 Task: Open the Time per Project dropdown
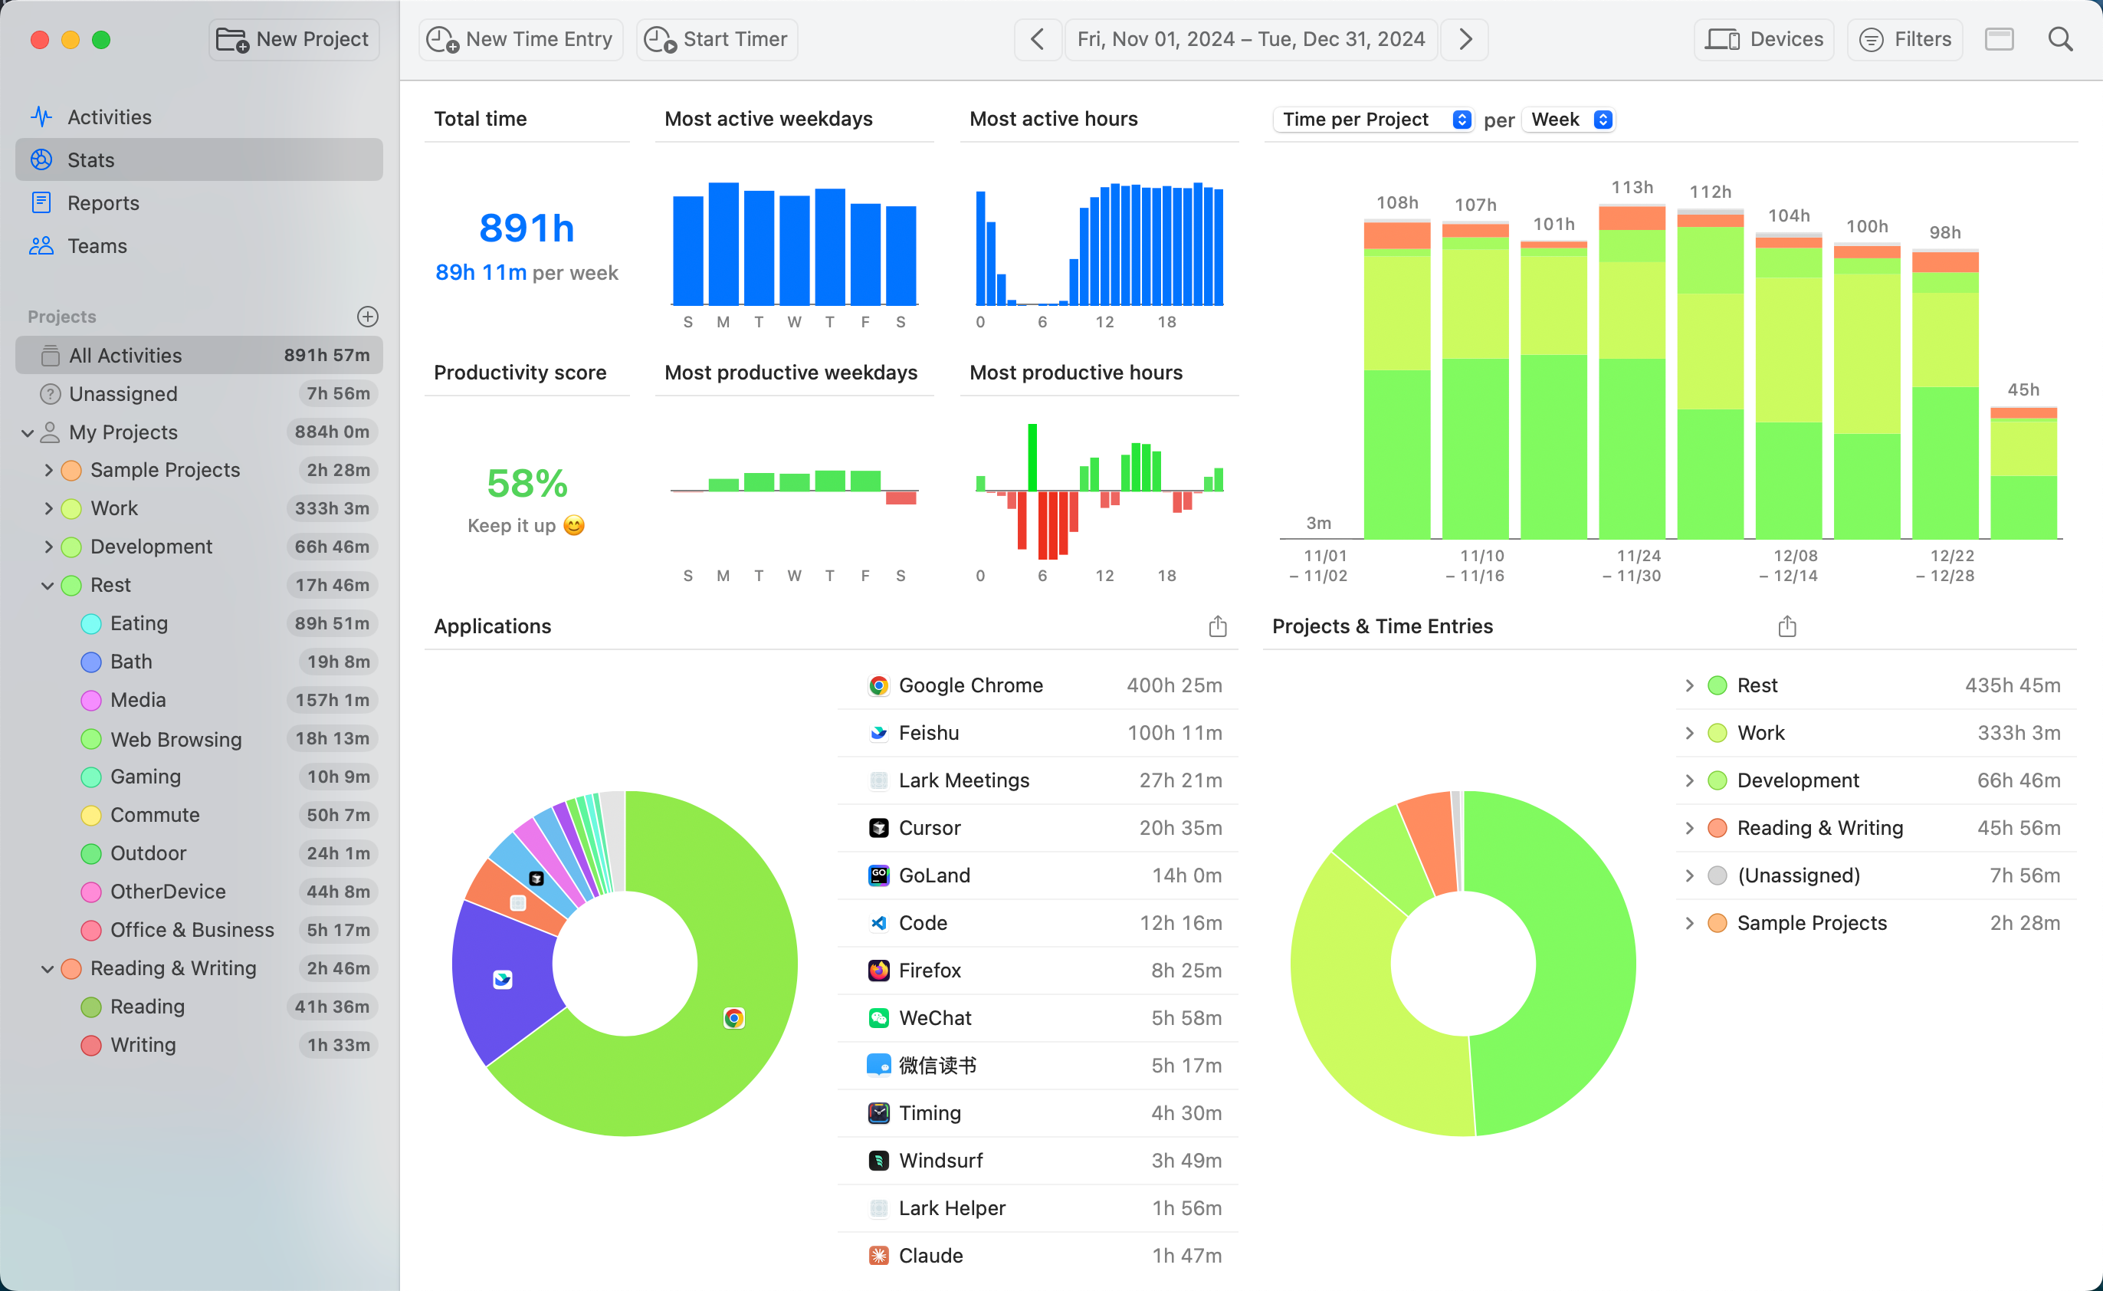click(1373, 120)
